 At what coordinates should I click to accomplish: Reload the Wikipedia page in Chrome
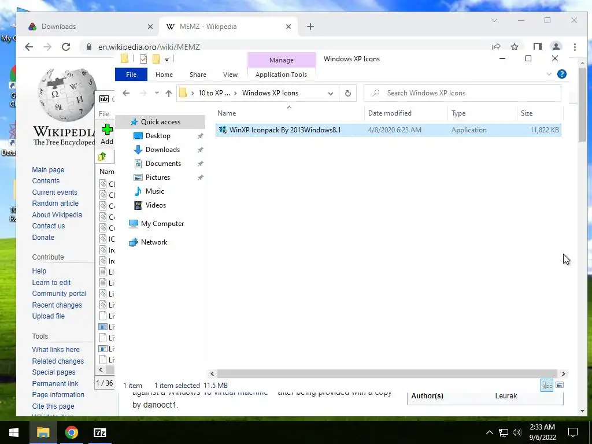(66, 47)
